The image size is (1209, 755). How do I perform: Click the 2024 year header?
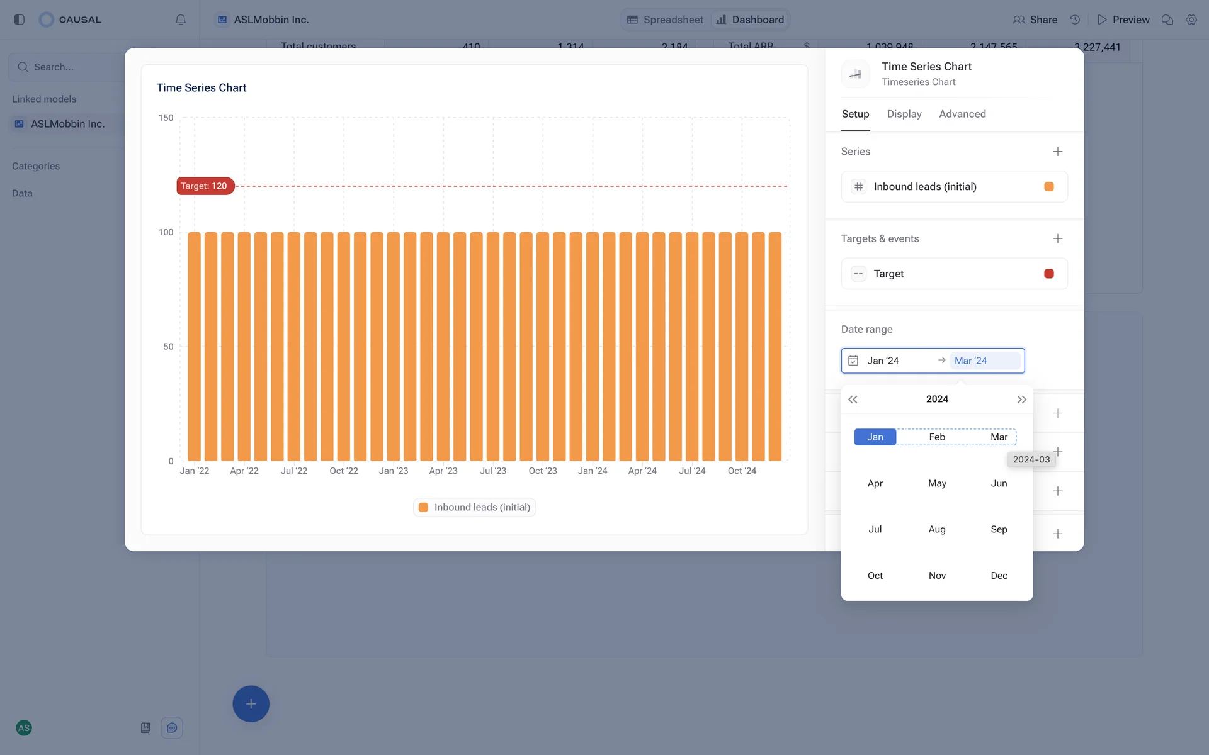click(x=936, y=399)
